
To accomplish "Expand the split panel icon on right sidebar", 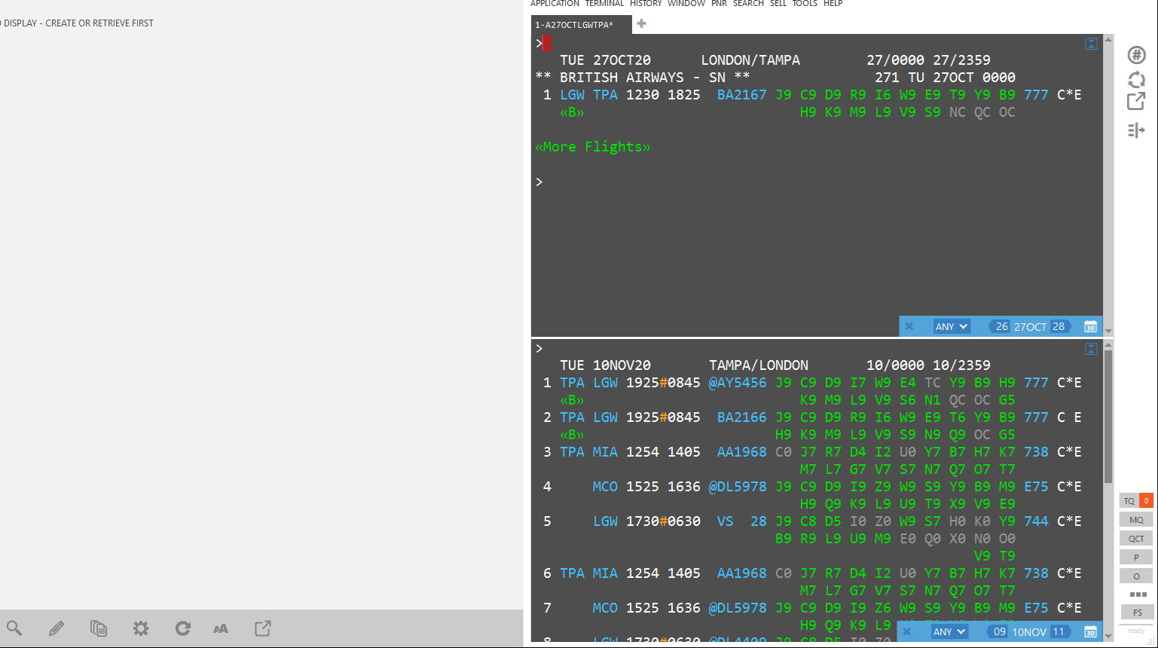I will 1136,130.
